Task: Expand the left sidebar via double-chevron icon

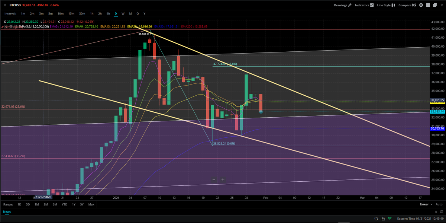Action: pos(5,5)
